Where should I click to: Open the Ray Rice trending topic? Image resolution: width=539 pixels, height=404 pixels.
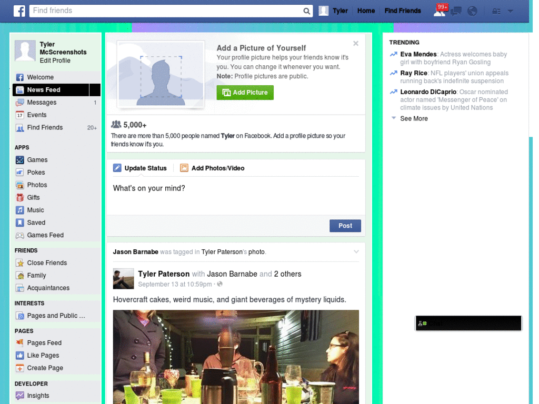tap(414, 73)
